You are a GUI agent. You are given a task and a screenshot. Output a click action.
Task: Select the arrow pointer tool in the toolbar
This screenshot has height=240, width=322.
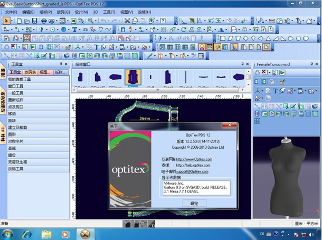click(x=6, y=21)
